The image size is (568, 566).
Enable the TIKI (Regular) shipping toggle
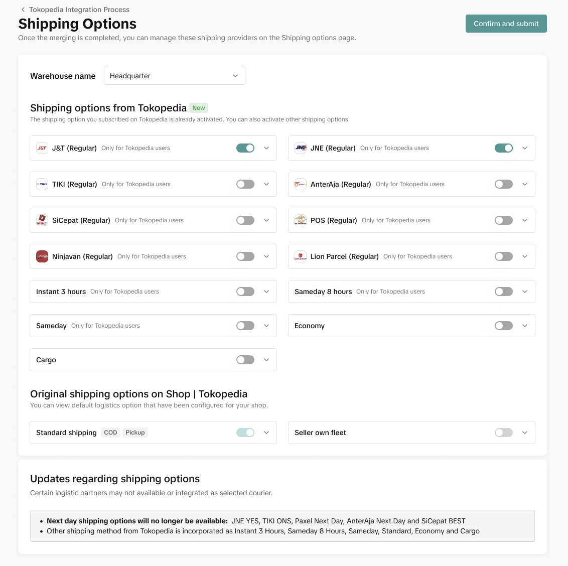pos(245,184)
